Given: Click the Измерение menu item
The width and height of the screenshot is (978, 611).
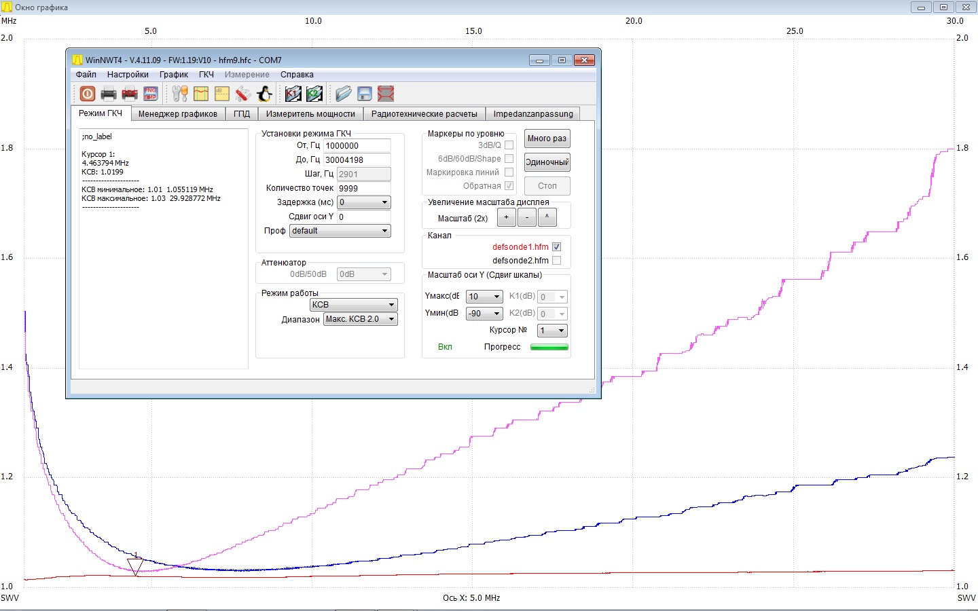Looking at the screenshot, I should pos(247,75).
